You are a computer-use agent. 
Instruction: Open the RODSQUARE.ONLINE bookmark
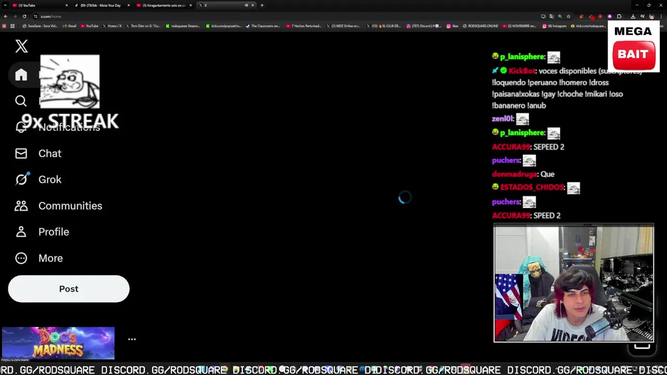coord(480,26)
